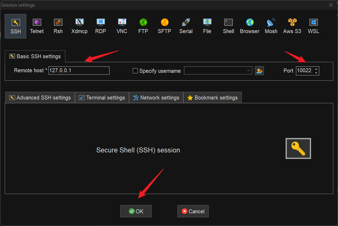Screen dimensions: 338x226
Task: Choose the RDP session icon
Action: coord(101,26)
